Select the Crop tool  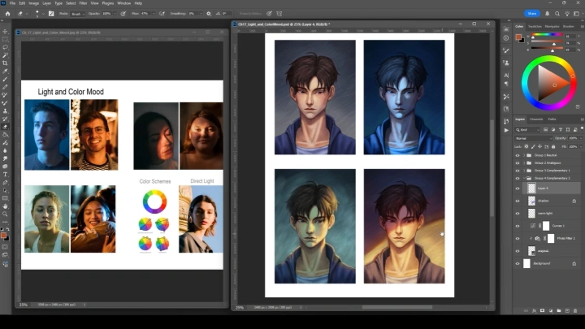[x=5, y=63]
